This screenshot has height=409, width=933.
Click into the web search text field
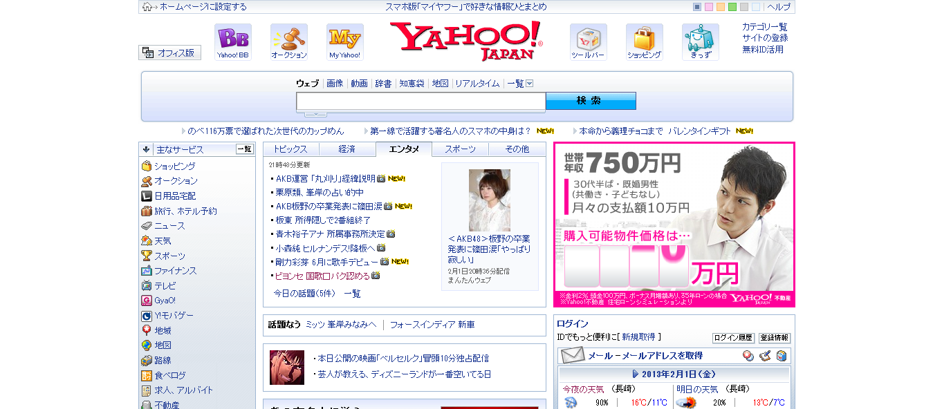click(x=421, y=102)
